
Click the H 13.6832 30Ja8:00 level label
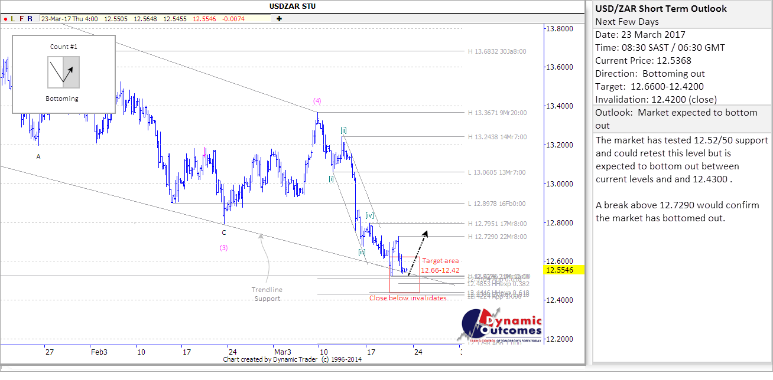click(x=496, y=51)
